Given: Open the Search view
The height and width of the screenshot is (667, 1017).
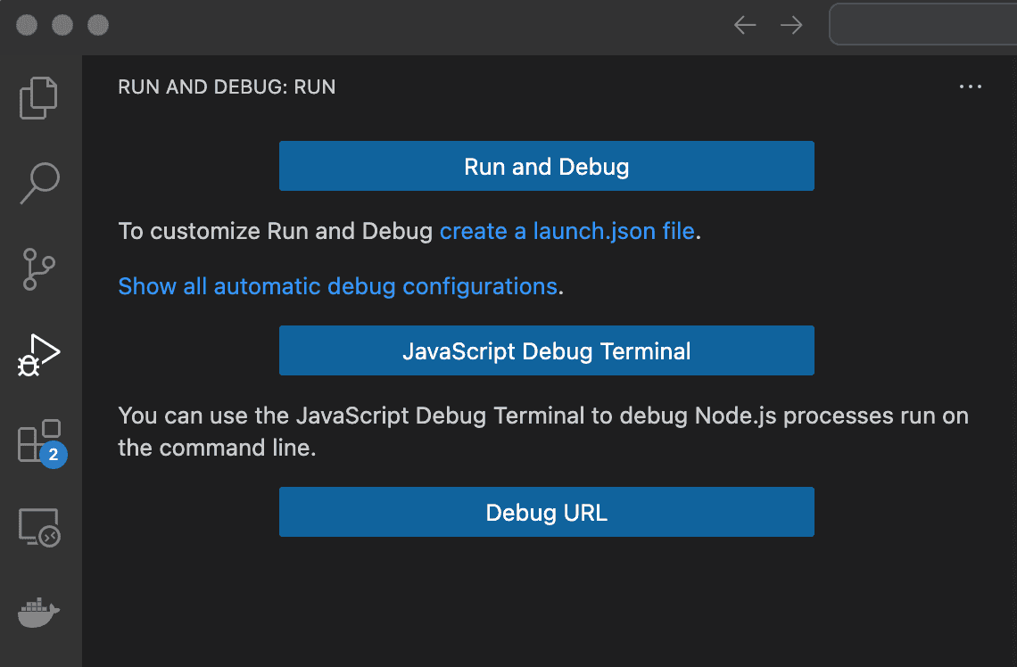Looking at the screenshot, I should 39,181.
